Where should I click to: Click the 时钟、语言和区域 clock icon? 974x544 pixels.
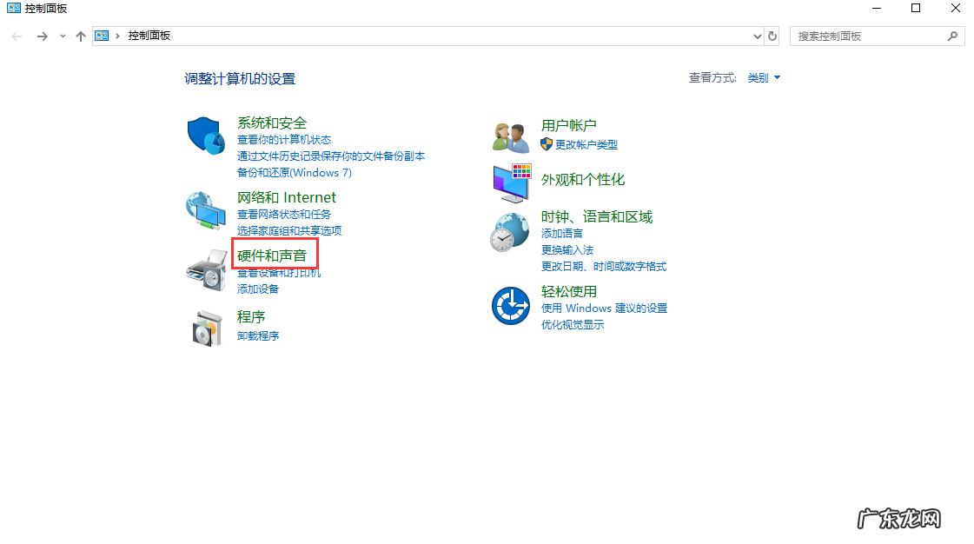pos(510,231)
